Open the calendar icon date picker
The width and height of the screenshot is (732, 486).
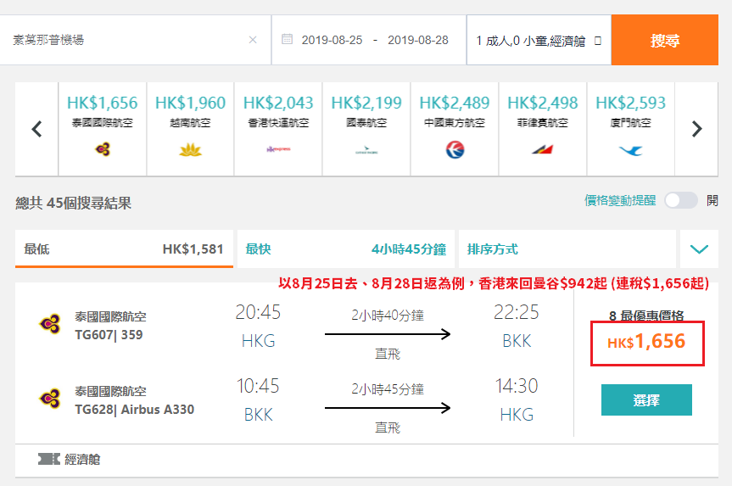[x=287, y=39]
